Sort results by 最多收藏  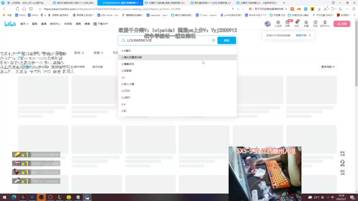[98, 67]
